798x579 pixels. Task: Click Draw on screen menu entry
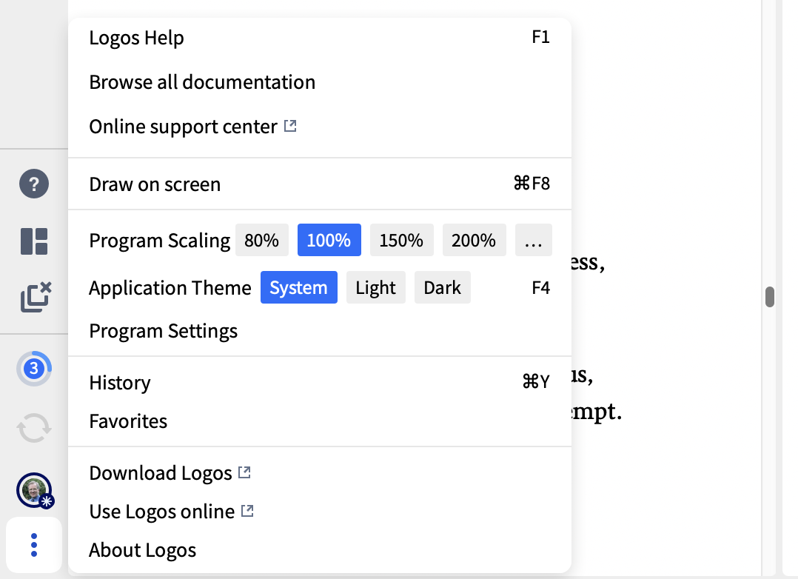point(155,184)
